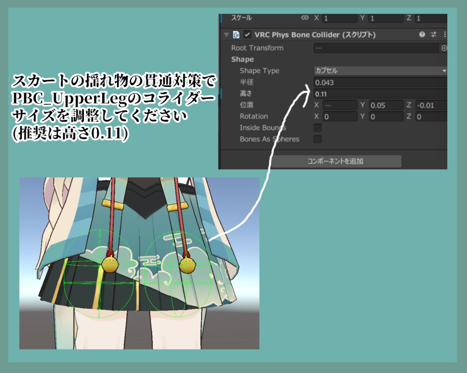This screenshot has height=373, width=467.
Task: Click the スケール label
Action: (241, 18)
